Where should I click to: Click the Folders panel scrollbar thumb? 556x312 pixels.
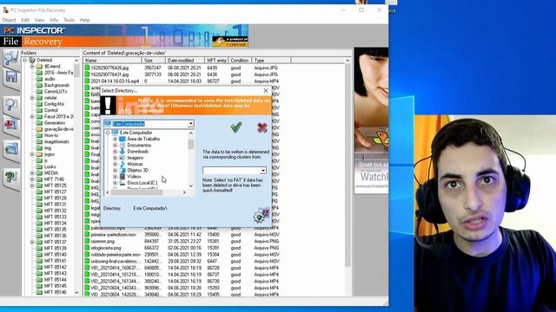tap(76, 71)
